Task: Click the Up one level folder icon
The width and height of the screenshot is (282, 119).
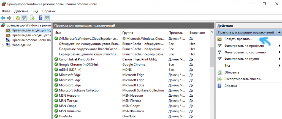Action: [17, 18]
